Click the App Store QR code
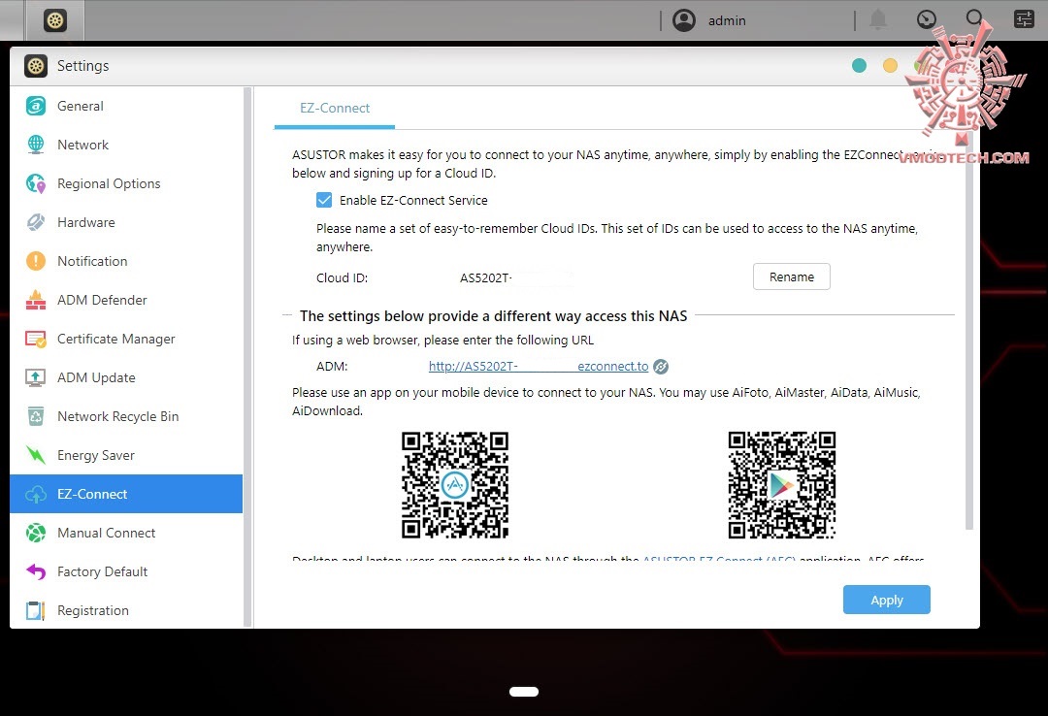1048x716 pixels. [454, 485]
